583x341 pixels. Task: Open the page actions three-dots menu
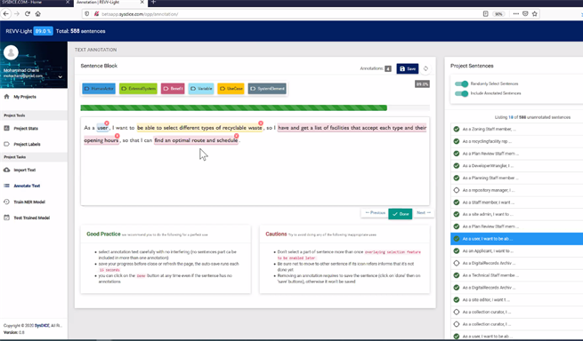point(515,13)
